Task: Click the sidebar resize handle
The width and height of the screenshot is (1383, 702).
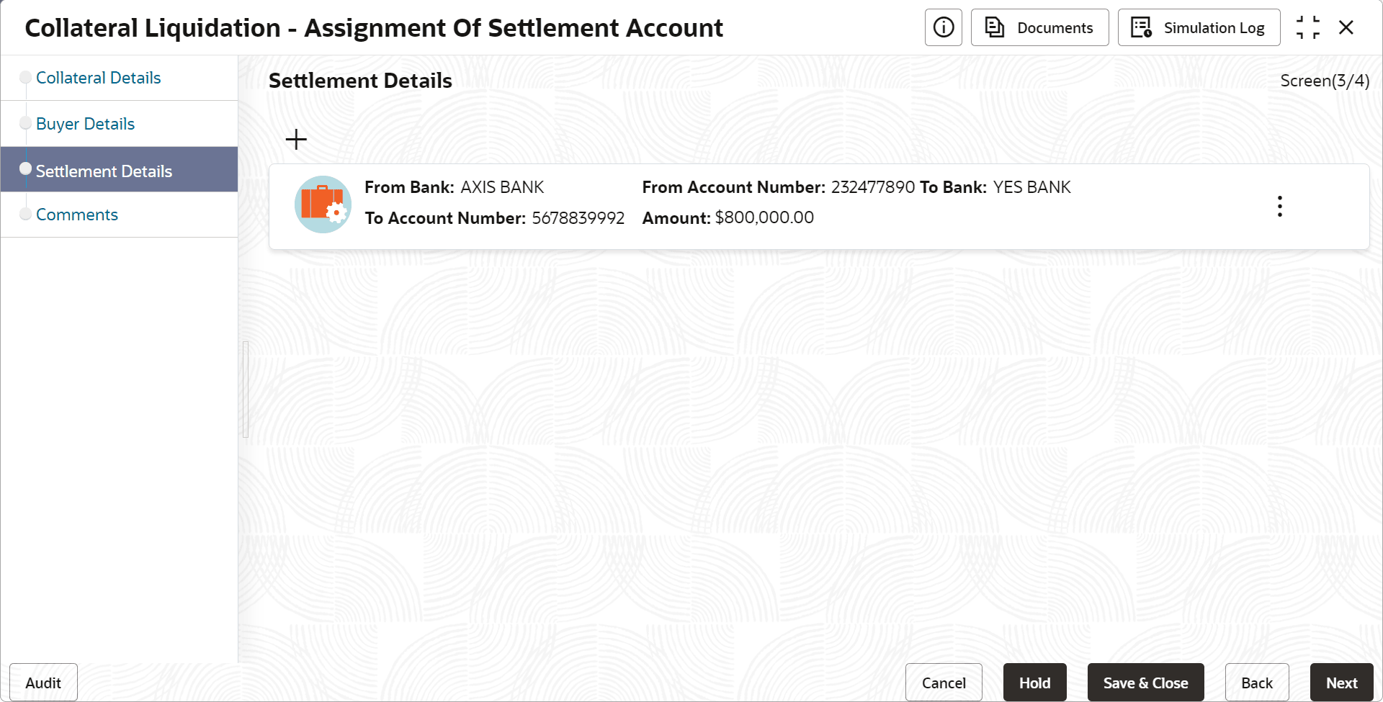Action: 246,390
